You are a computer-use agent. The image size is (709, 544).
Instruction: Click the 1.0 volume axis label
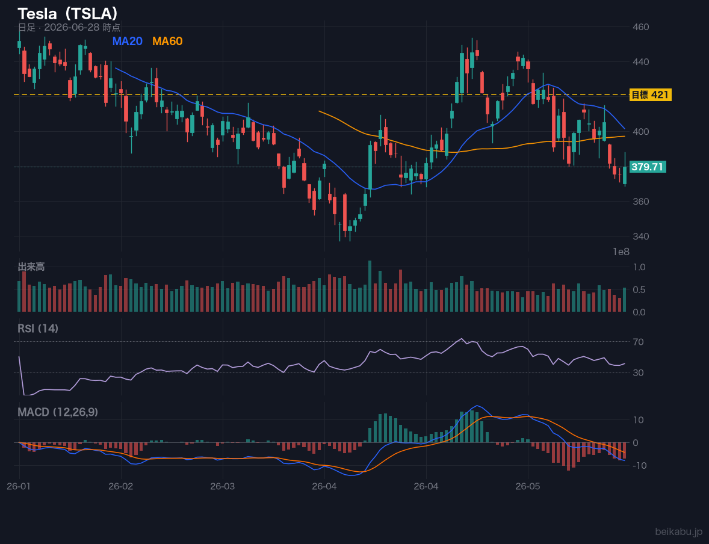pos(639,267)
